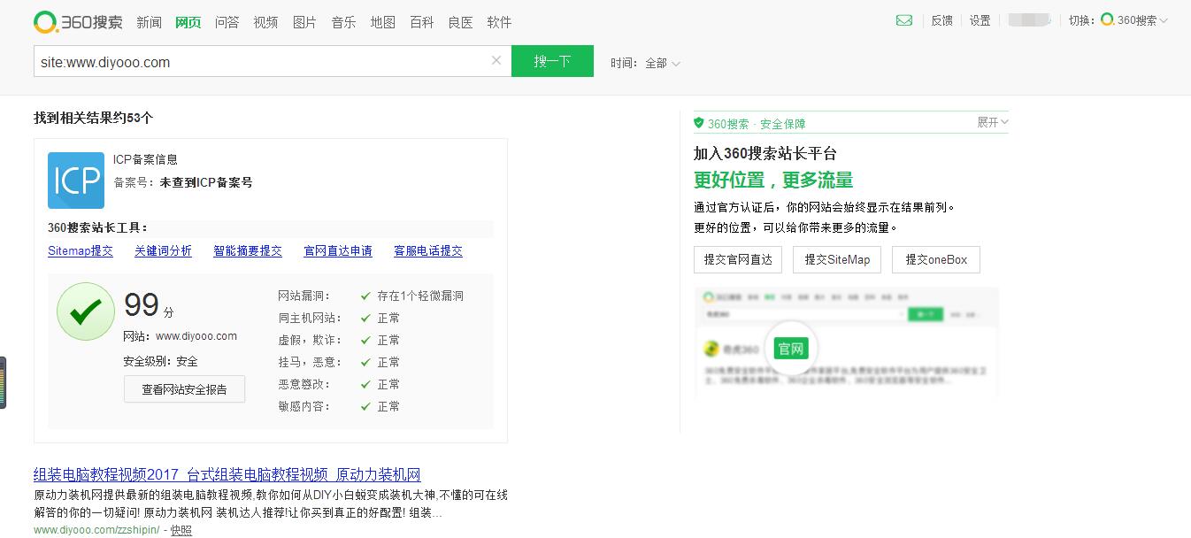
Task: Open the green mail envelope icon
Action: pyautogui.click(x=903, y=20)
